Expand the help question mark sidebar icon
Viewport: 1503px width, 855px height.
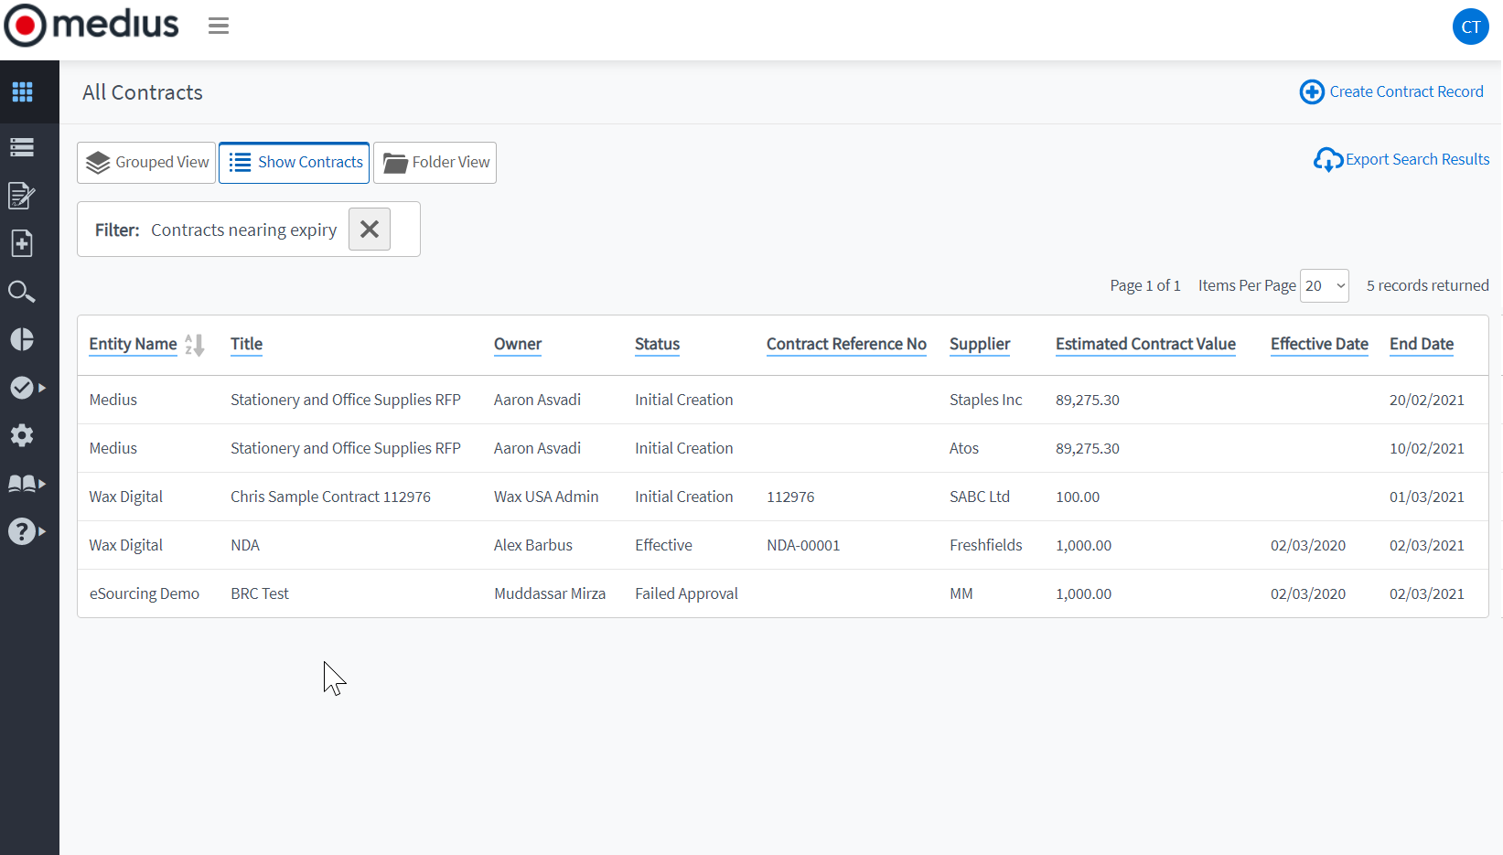(x=27, y=531)
